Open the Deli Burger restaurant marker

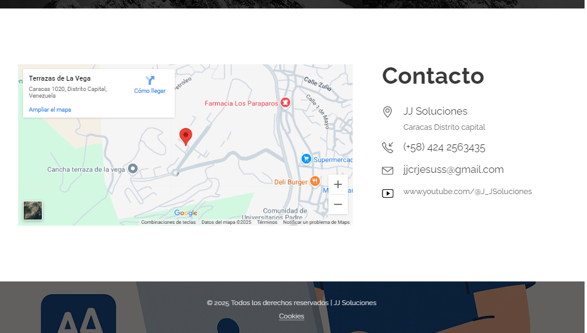click(314, 181)
